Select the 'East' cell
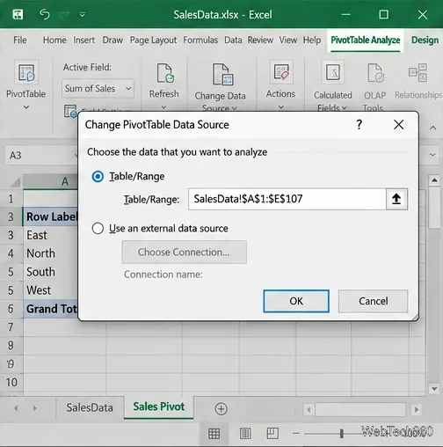Screen dimensions: 443x447 click(50, 235)
